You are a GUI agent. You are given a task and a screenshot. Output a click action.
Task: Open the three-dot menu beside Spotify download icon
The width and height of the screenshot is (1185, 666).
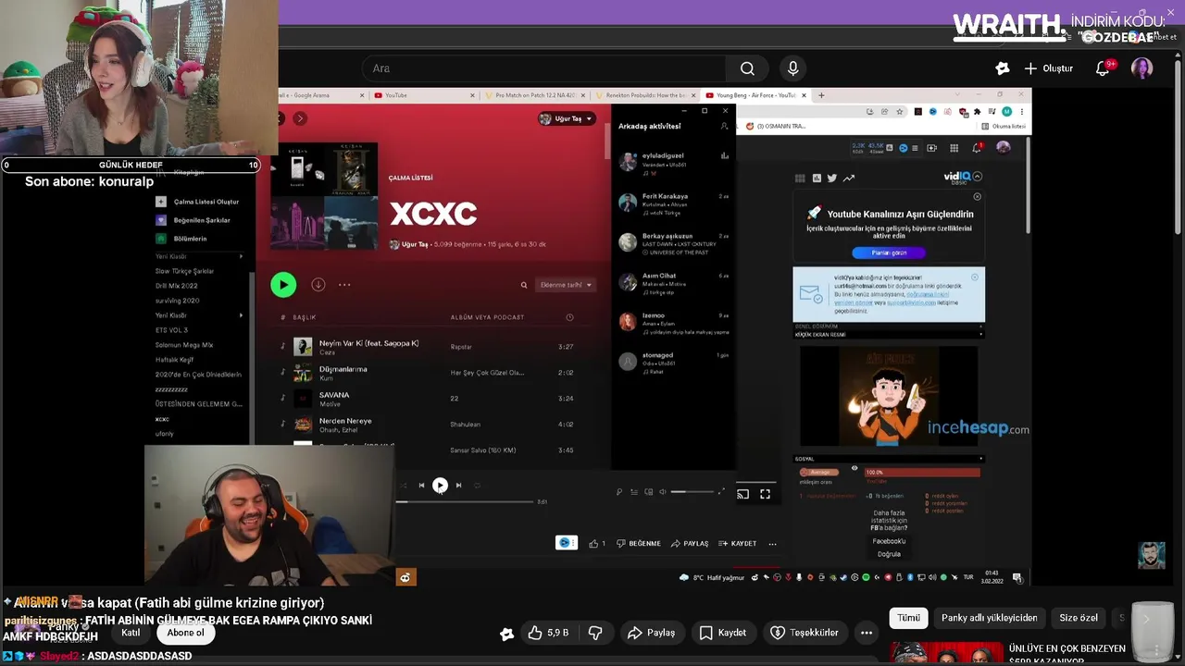click(x=344, y=285)
